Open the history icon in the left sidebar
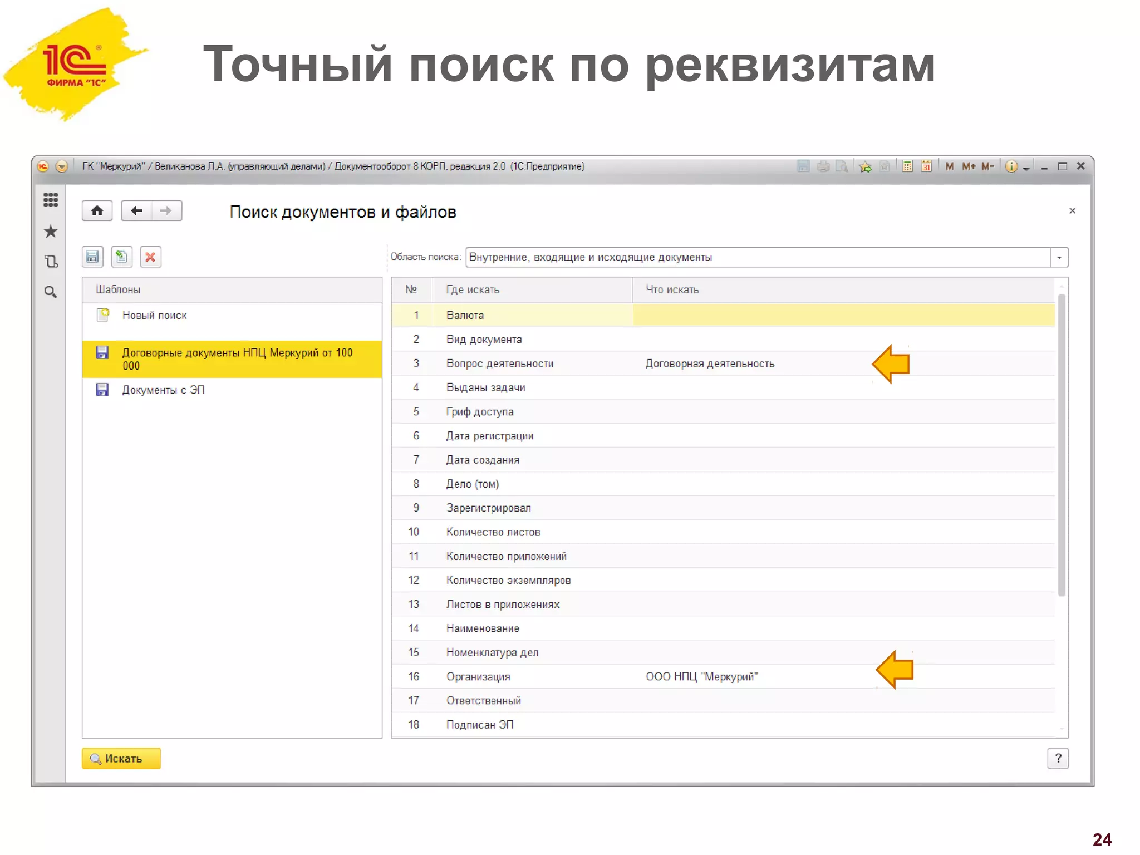The height and width of the screenshot is (855, 1140). [51, 261]
